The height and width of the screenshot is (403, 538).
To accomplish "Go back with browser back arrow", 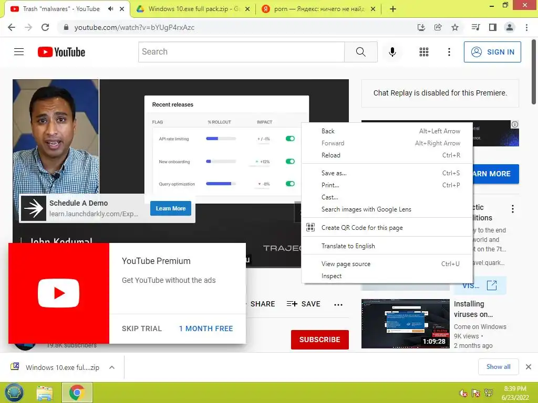I will tap(12, 27).
